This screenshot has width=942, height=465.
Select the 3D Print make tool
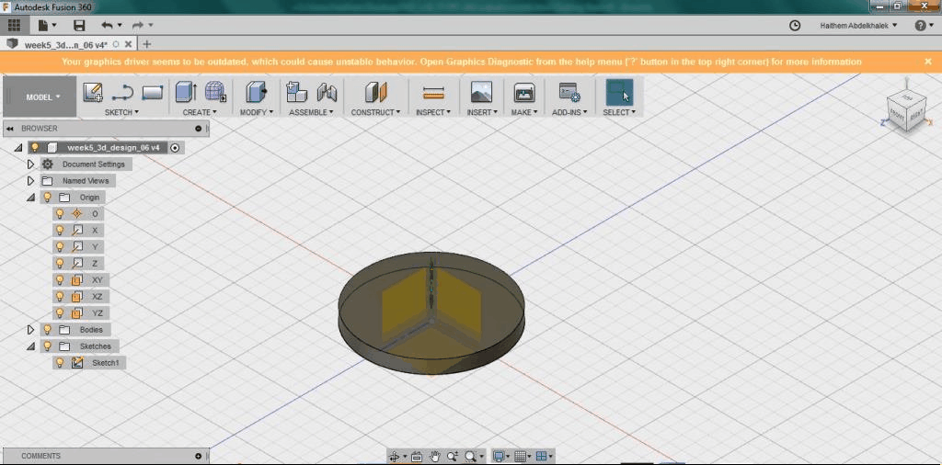524,93
